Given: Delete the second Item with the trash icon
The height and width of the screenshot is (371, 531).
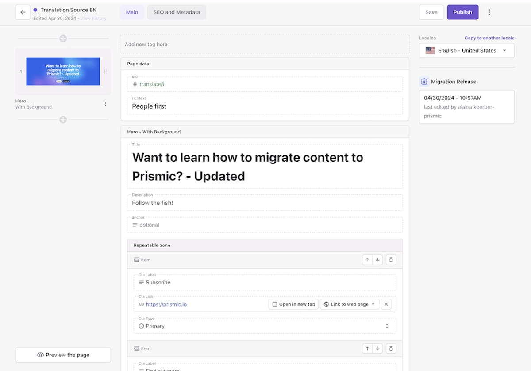Looking at the screenshot, I should pos(391,348).
